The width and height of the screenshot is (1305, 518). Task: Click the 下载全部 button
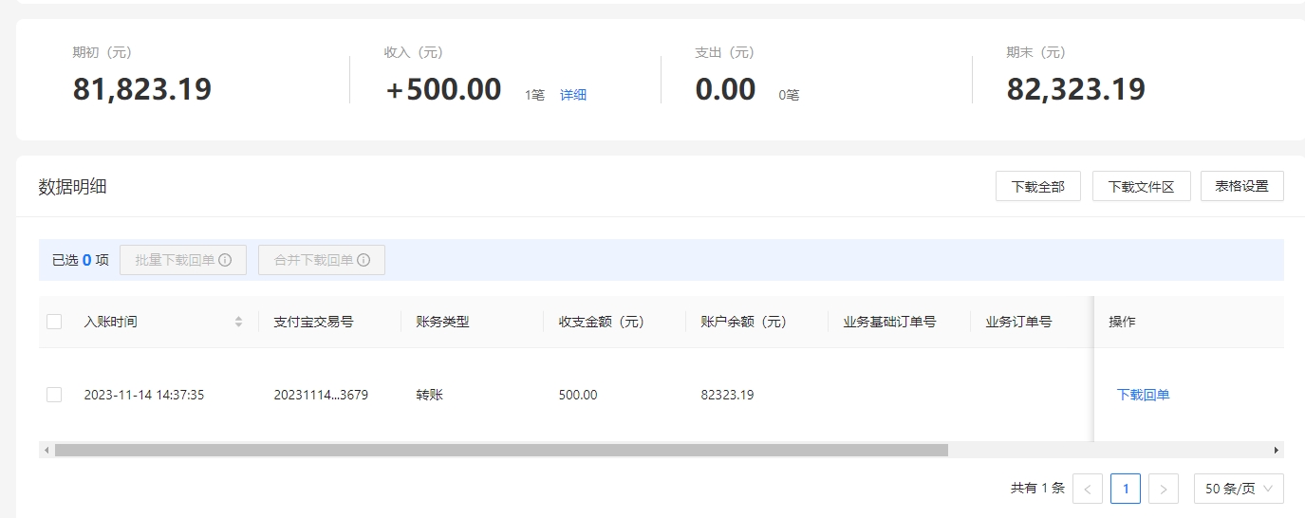click(x=1038, y=186)
